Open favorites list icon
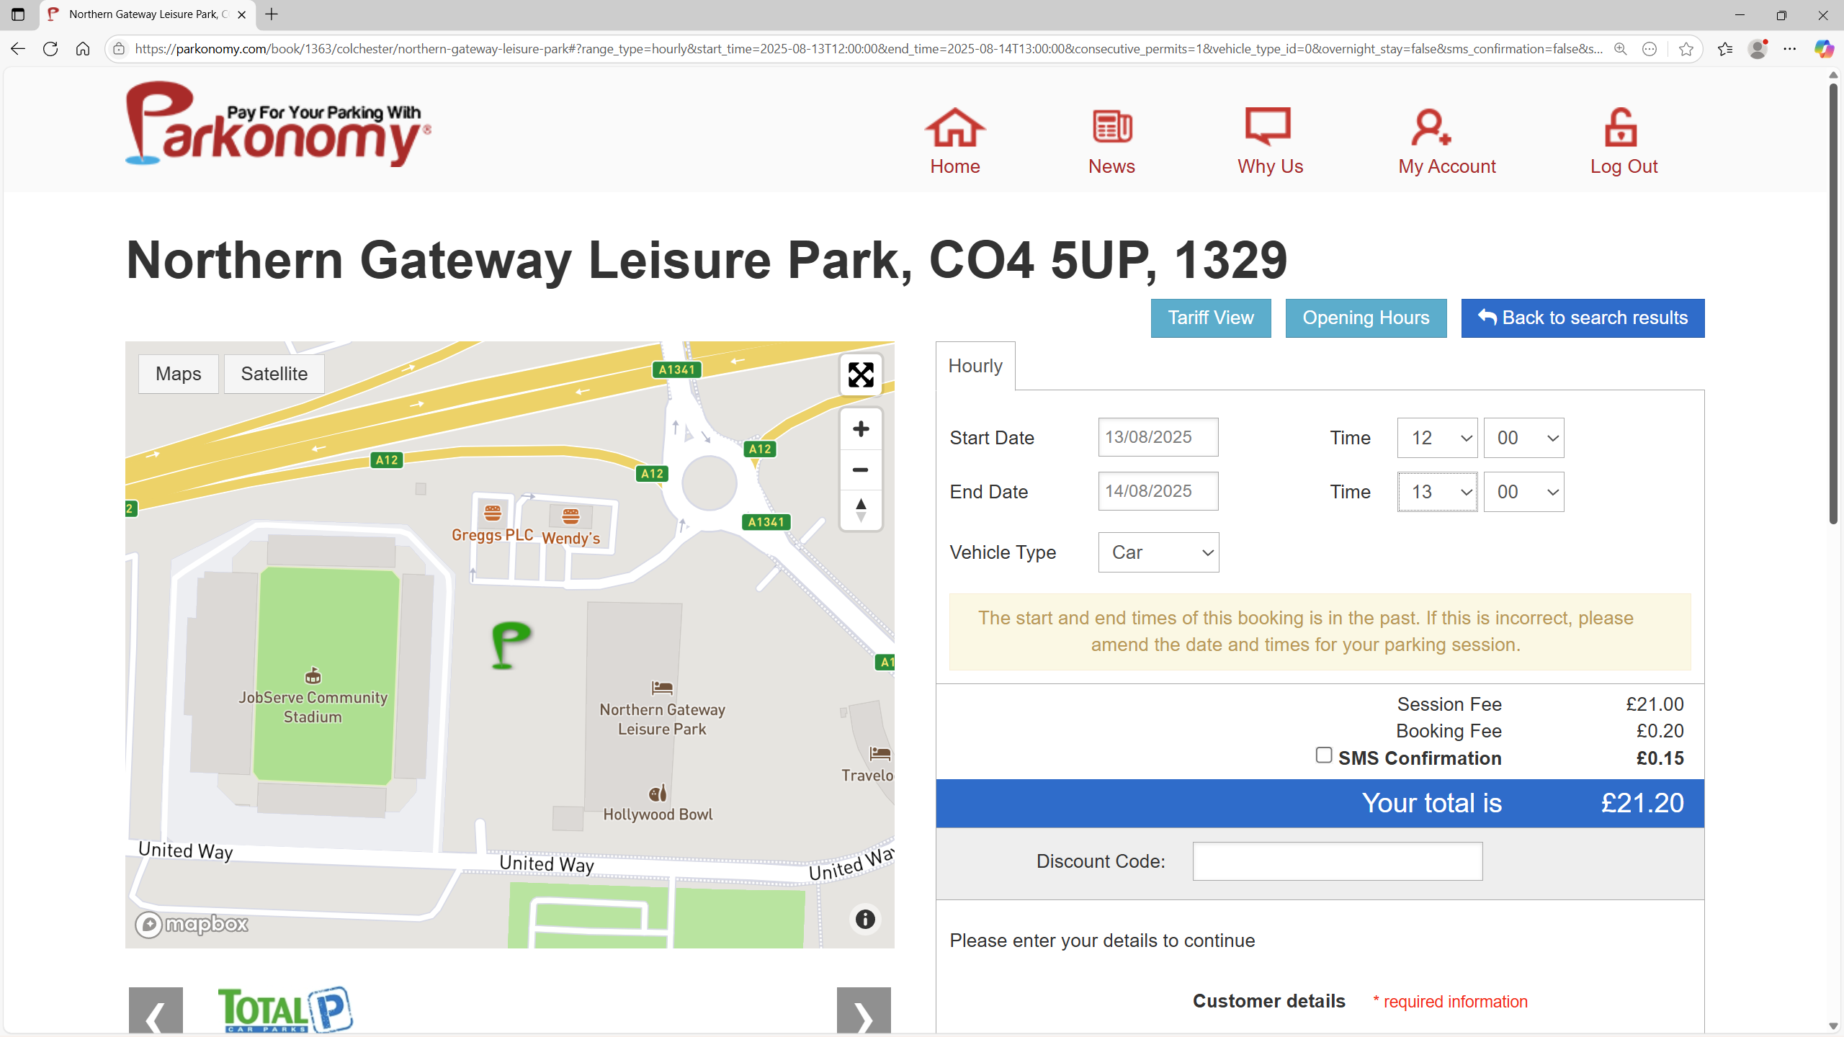 tap(1725, 49)
